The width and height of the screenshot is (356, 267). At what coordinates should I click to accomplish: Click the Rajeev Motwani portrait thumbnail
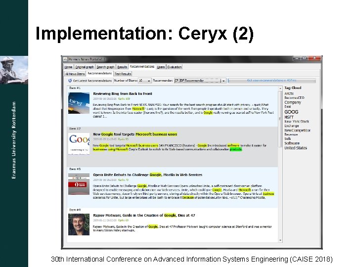point(79,224)
